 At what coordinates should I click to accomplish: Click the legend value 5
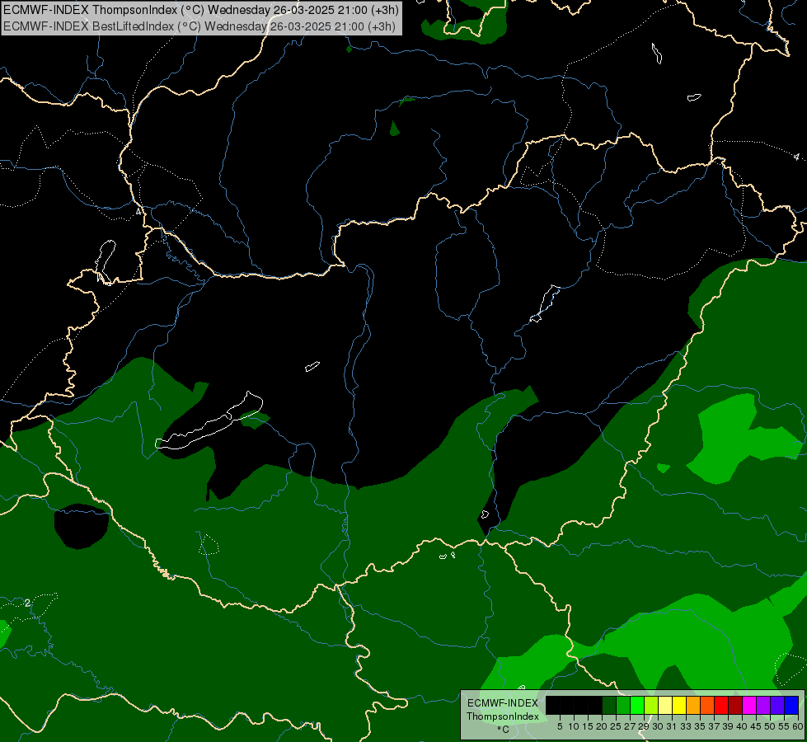tap(560, 726)
